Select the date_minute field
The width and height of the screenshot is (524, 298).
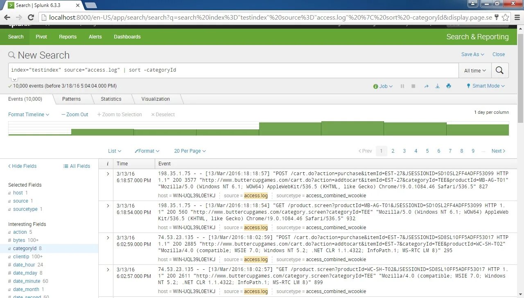click(27, 281)
